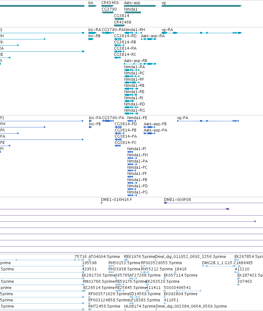
Task: Select the bic-PB protein label
Action: point(95,124)
